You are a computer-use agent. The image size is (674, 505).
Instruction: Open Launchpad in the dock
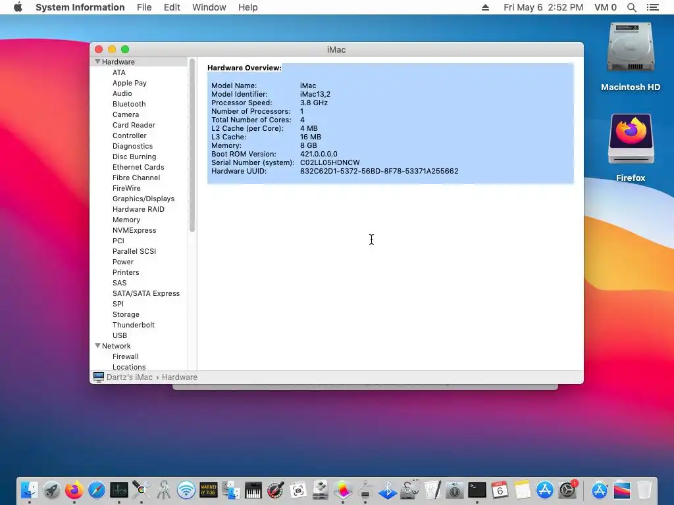(x=51, y=490)
